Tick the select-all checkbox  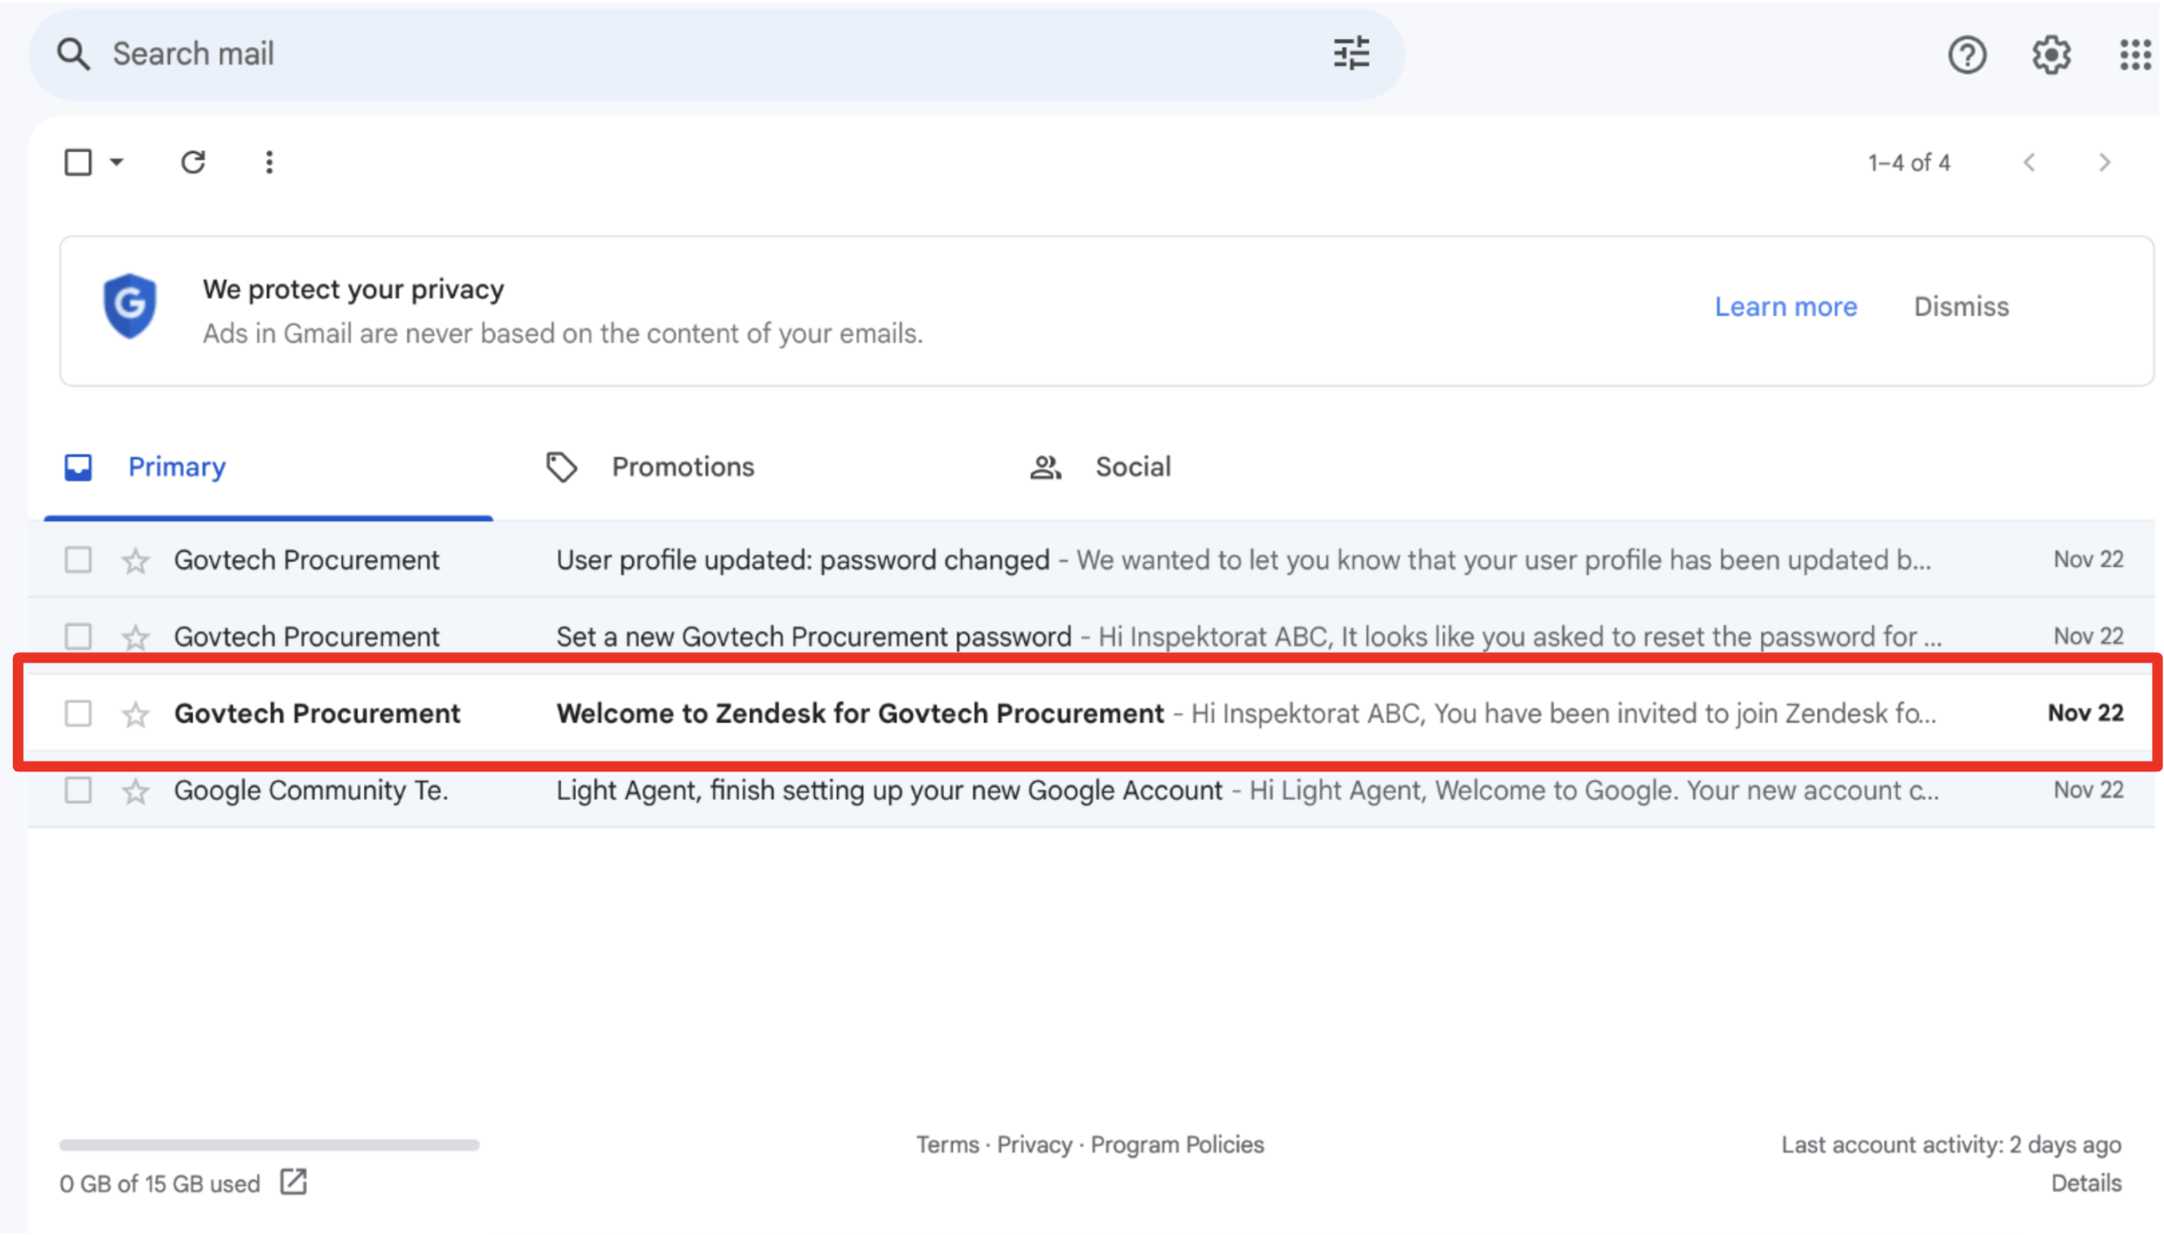pyautogui.click(x=78, y=162)
